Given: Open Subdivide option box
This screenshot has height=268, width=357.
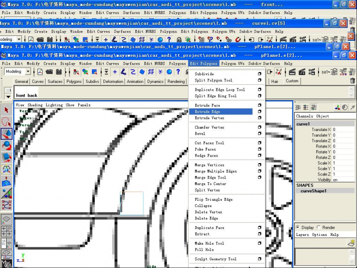Looking at the screenshot, I should (x=260, y=74).
